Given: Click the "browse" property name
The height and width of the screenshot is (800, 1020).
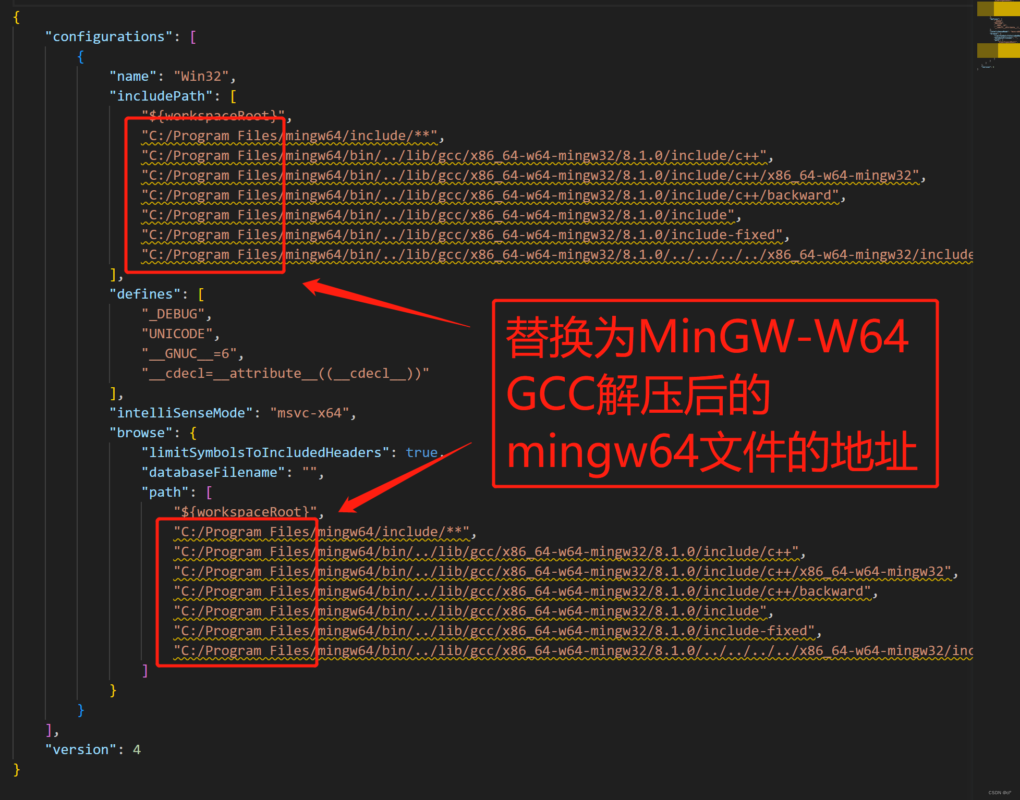Looking at the screenshot, I should coord(140,433).
